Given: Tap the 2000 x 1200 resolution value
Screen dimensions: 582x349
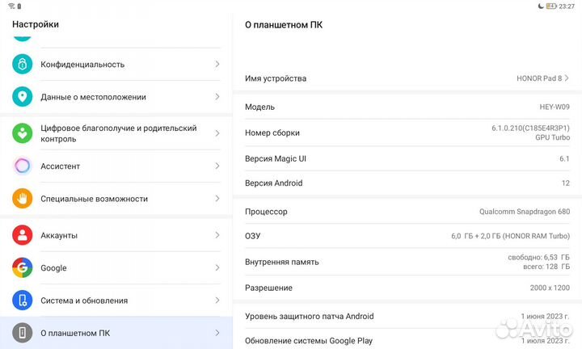Looking at the screenshot, I should click(550, 288).
